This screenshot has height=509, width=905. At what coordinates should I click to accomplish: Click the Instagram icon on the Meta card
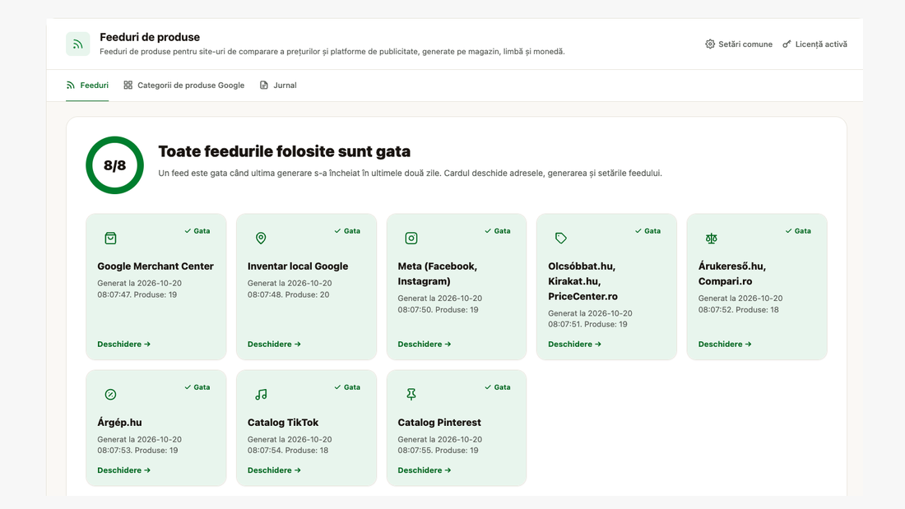[411, 238]
